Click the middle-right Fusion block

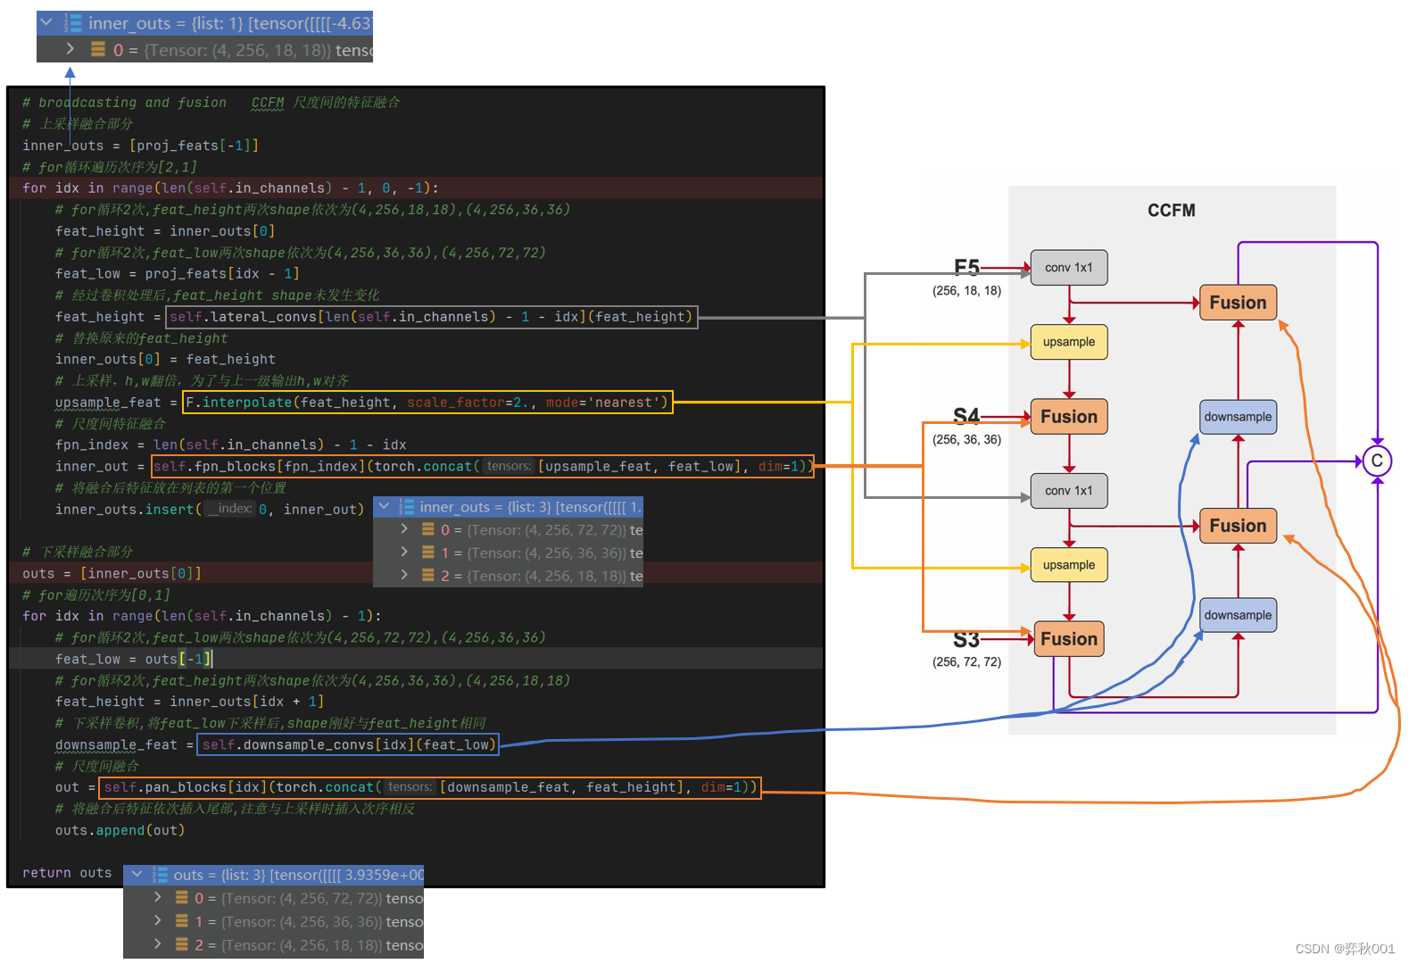[x=1238, y=526]
